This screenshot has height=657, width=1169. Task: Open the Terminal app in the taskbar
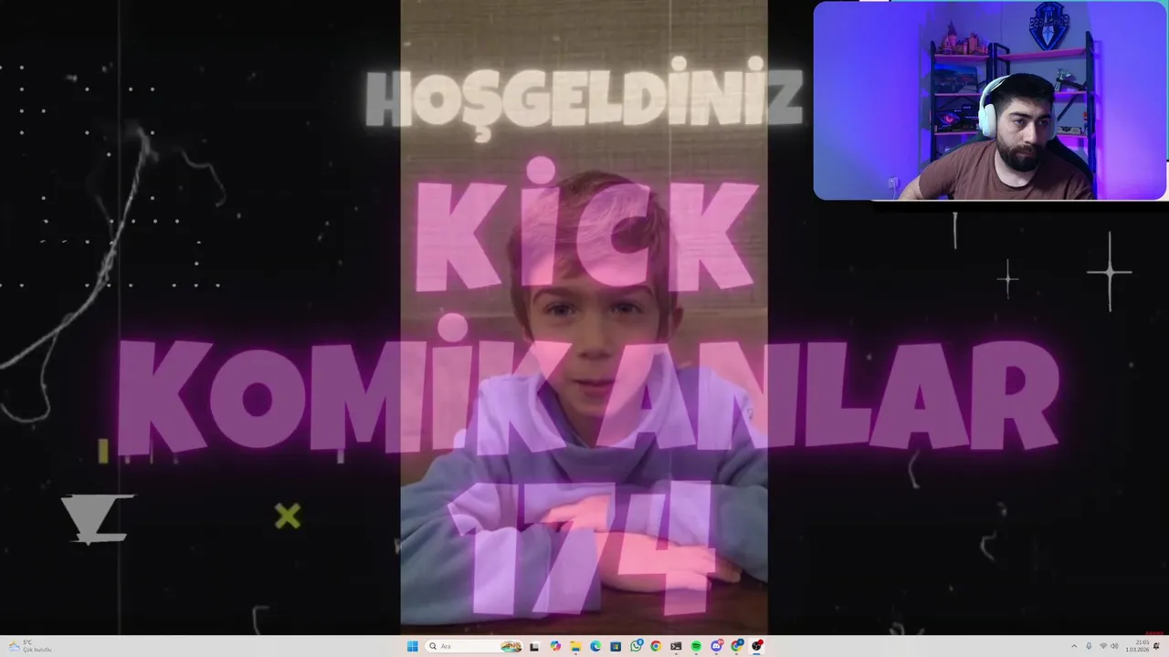coord(676,646)
